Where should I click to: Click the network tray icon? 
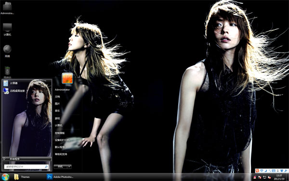[x=264, y=177]
